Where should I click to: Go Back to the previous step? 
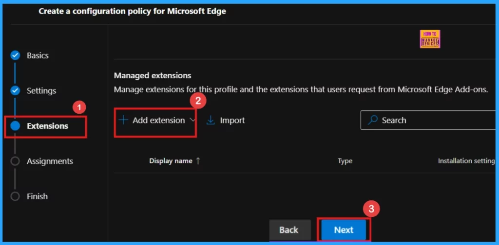coord(290,230)
